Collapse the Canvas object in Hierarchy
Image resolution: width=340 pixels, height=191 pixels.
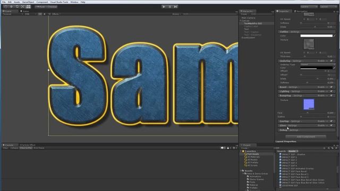coord(241,21)
